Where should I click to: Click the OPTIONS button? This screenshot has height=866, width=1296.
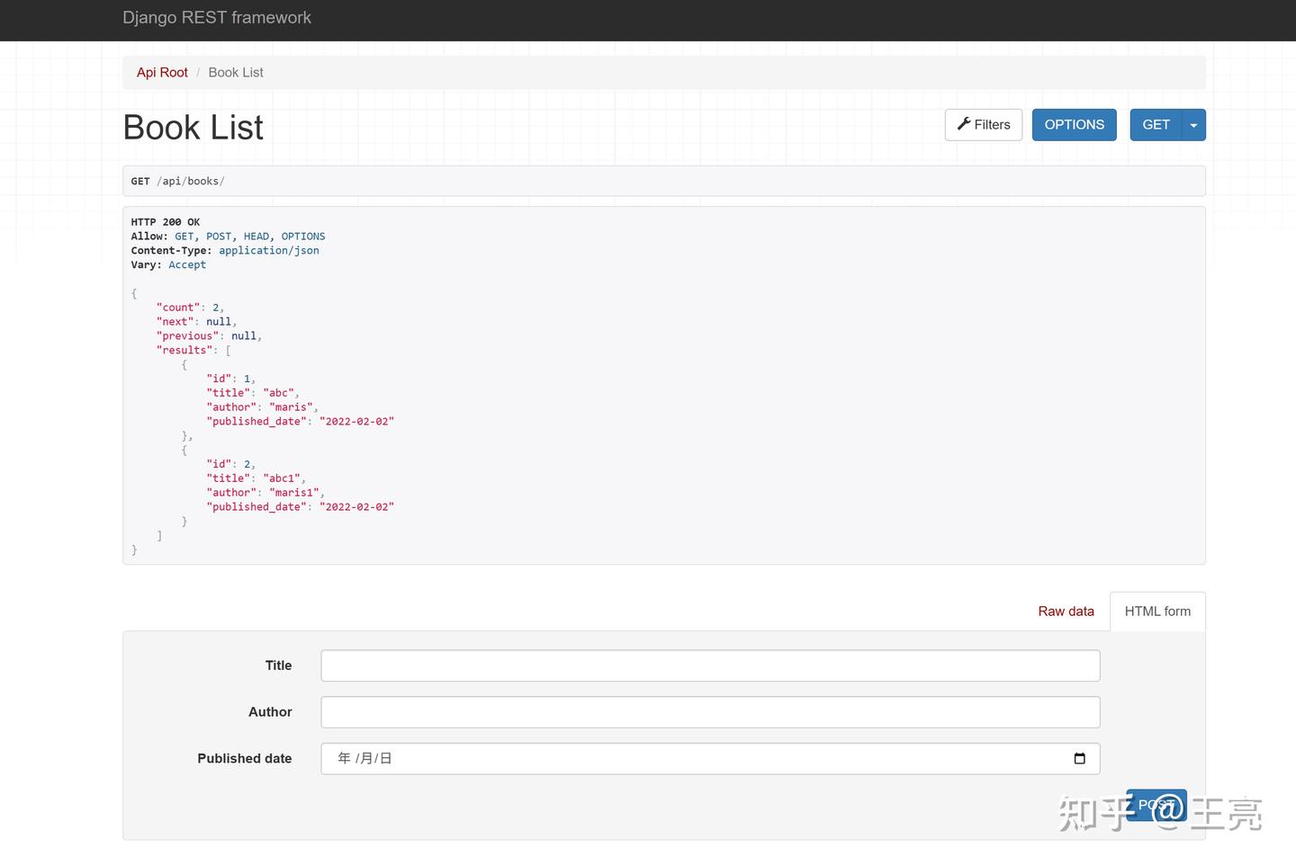coord(1074,124)
